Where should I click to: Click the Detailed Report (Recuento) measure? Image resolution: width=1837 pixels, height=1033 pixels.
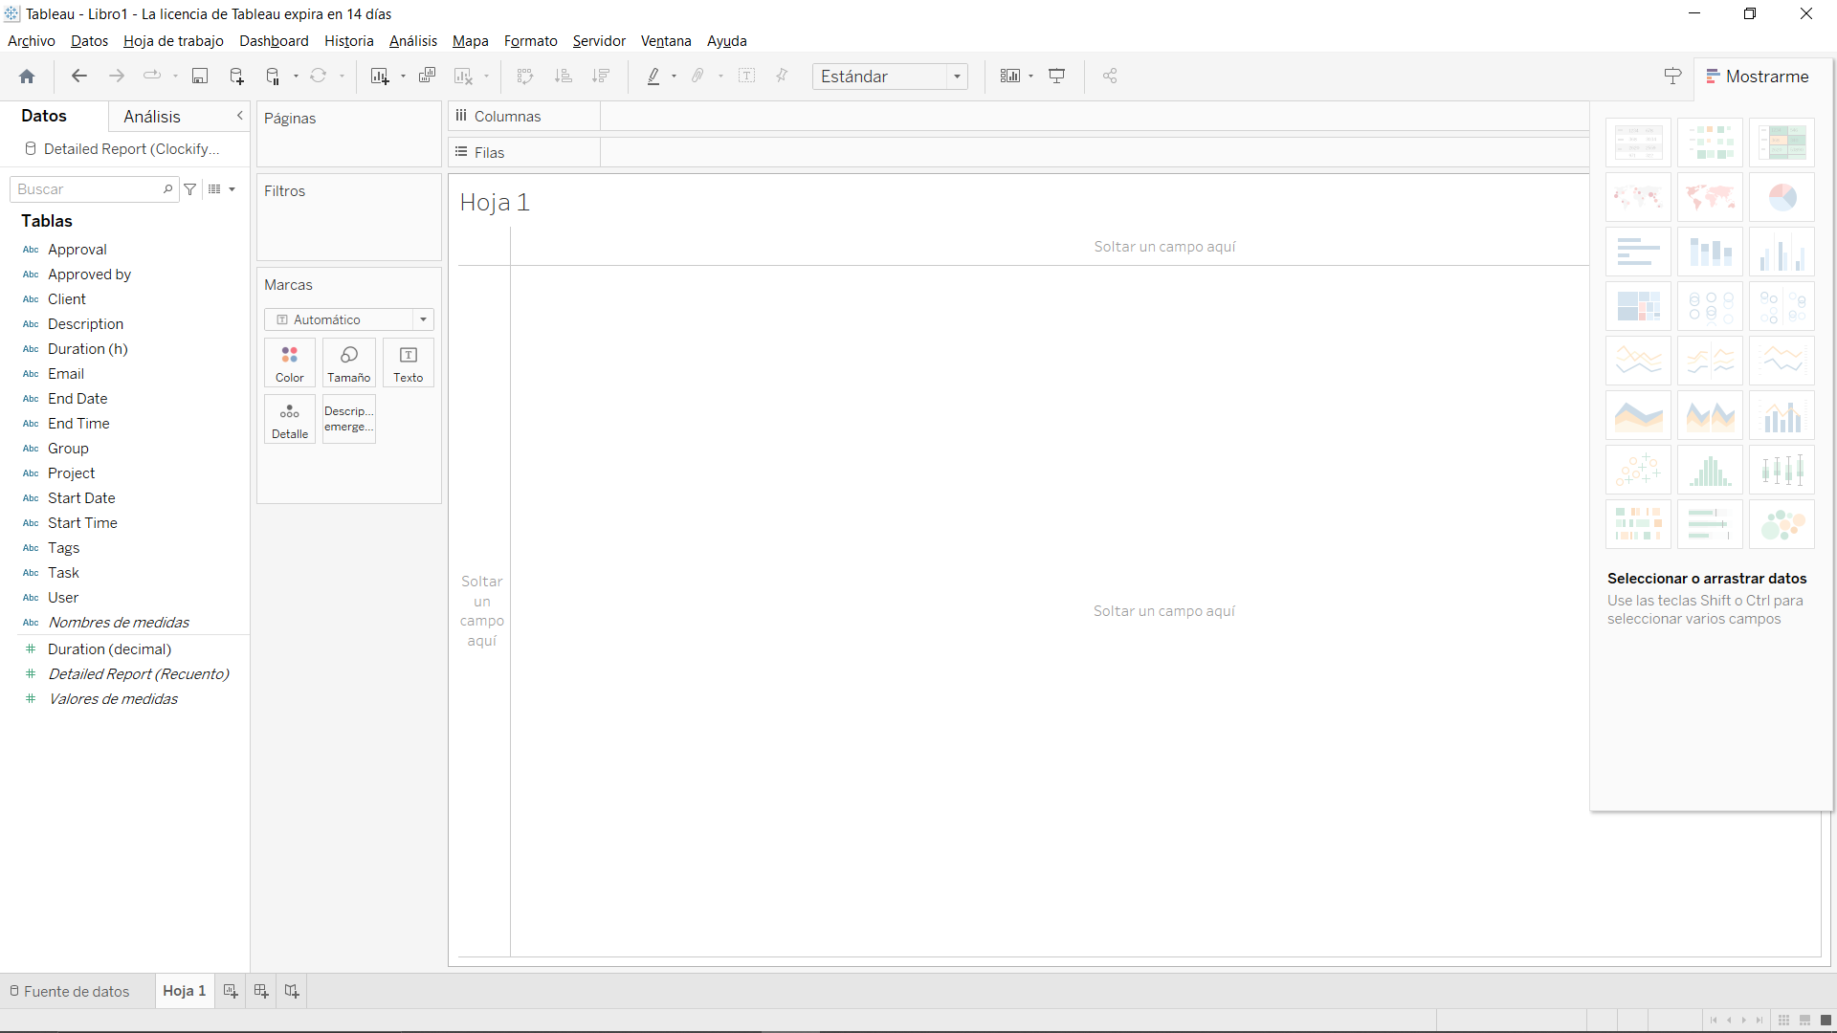pos(140,673)
